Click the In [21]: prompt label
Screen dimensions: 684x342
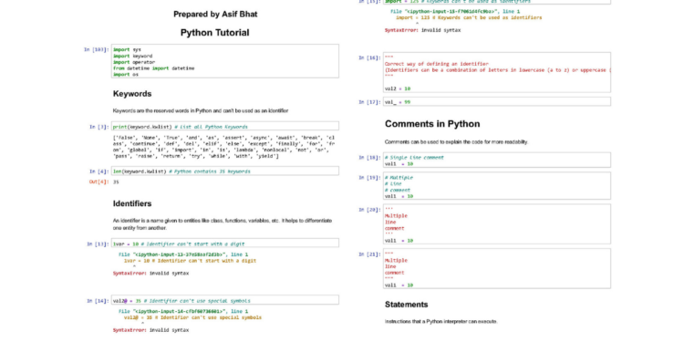click(370, 254)
